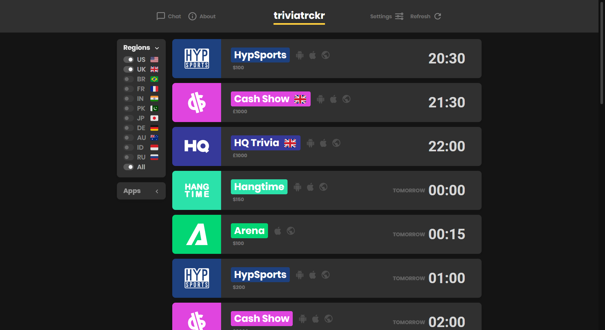Expand the Apps panel
605x330 pixels.
tap(157, 191)
